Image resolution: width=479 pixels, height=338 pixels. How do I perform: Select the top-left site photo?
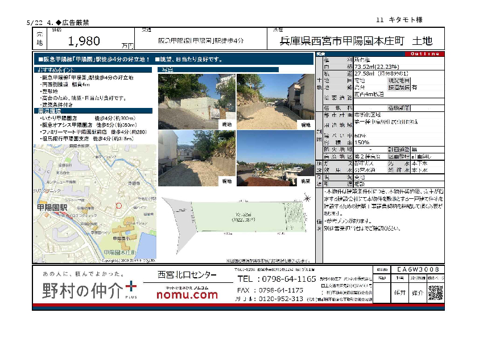pyautogui.click(x=188, y=101)
